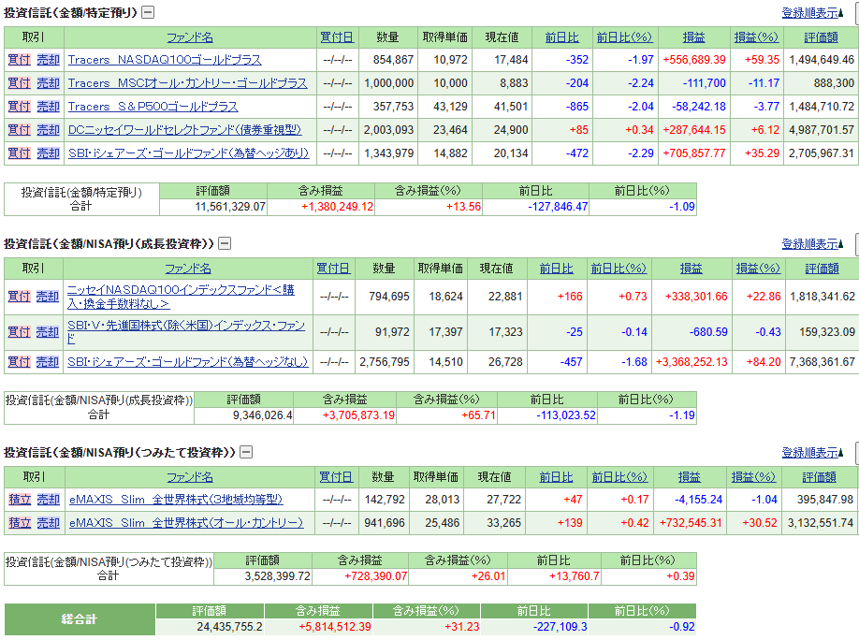Click 登録順表示 above the 特定預り table
The height and width of the screenshot is (640, 859).
(809, 13)
